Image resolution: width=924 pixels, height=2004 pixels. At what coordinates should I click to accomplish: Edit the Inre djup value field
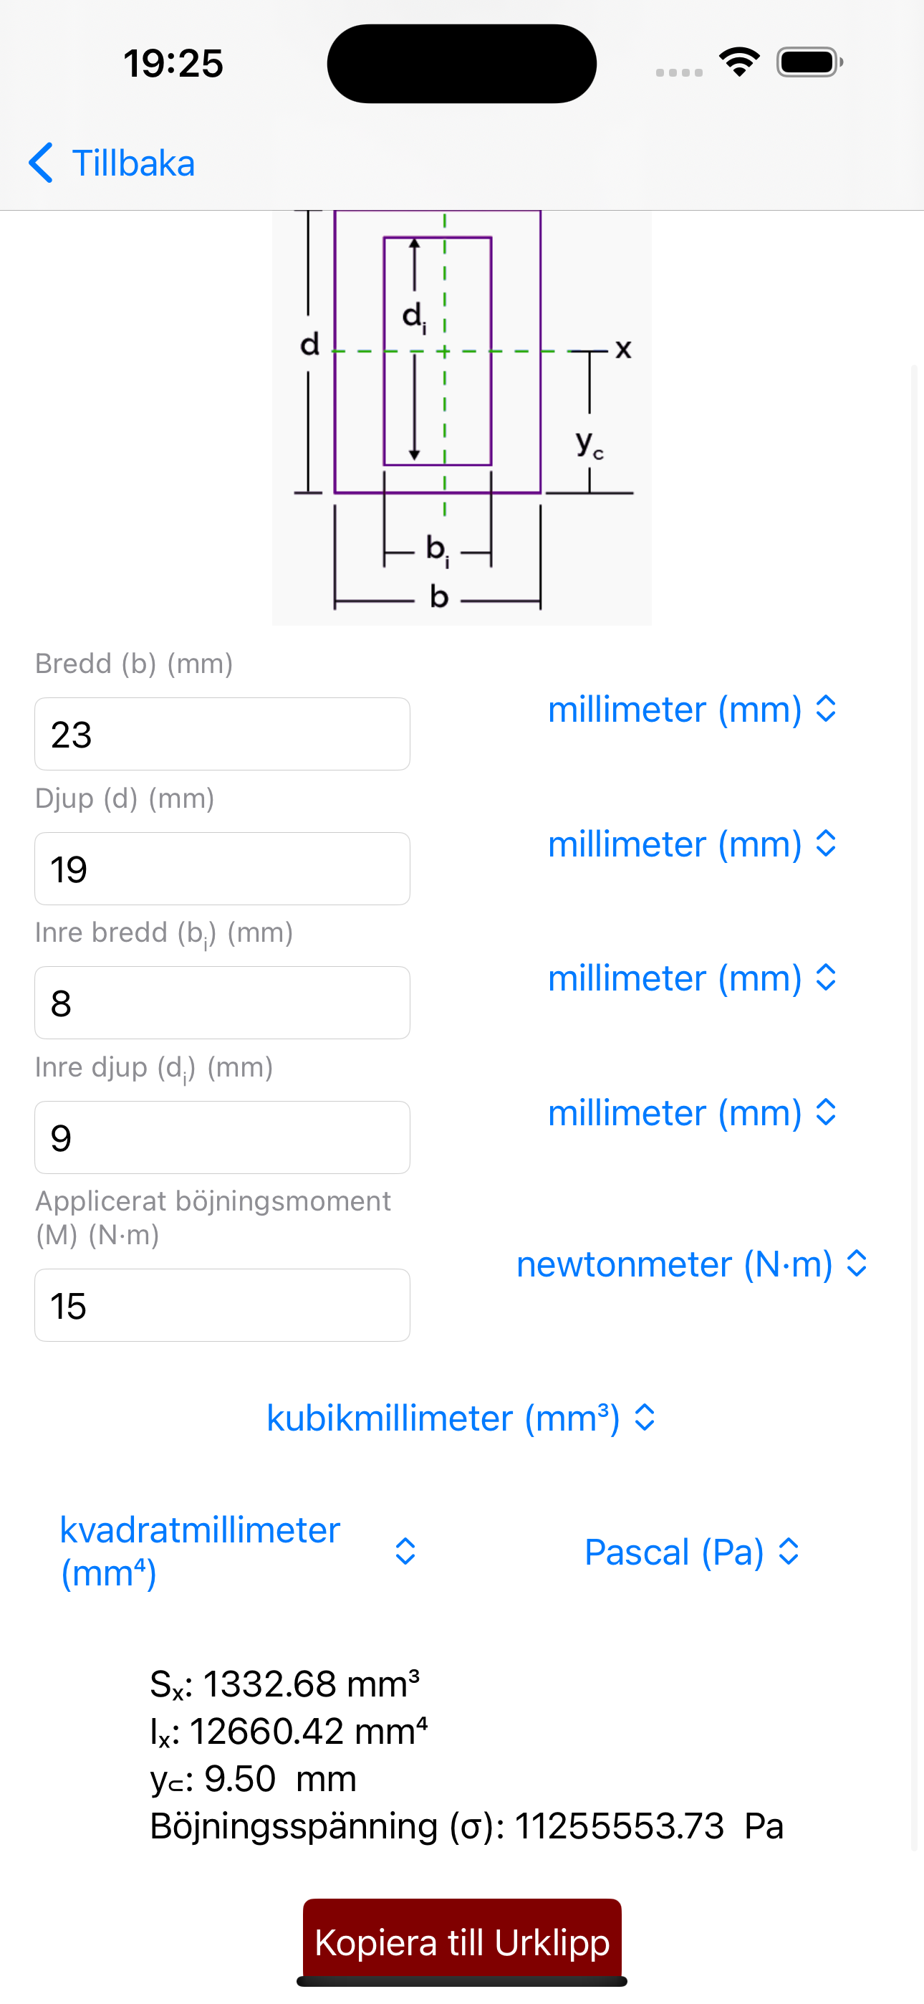[223, 1137]
